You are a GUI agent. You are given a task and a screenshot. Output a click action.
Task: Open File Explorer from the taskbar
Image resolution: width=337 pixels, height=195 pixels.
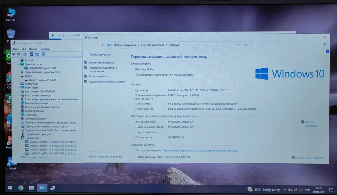pyautogui.click(x=31, y=188)
